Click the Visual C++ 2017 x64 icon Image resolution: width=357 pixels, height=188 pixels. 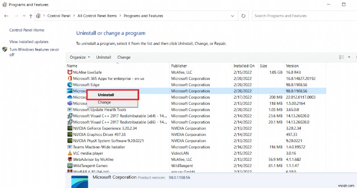pyautogui.click(x=70, y=116)
